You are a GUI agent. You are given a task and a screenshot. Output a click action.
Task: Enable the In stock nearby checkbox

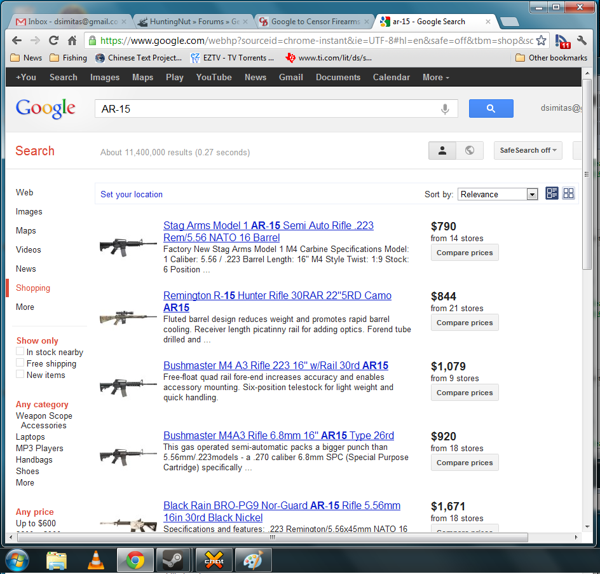click(x=20, y=351)
